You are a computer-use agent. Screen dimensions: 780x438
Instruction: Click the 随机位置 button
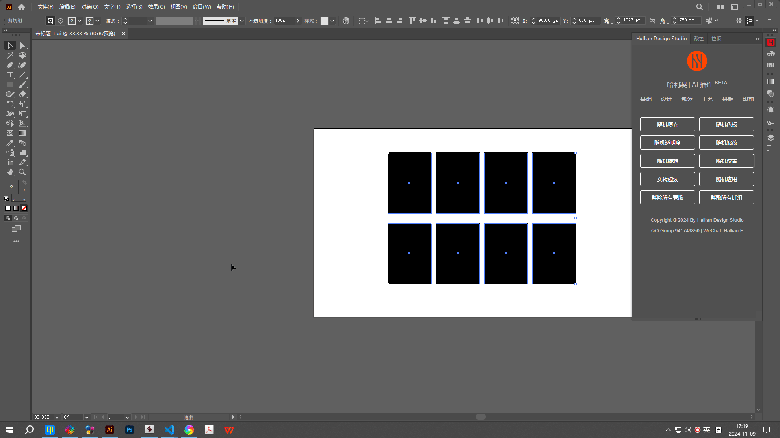click(x=726, y=161)
